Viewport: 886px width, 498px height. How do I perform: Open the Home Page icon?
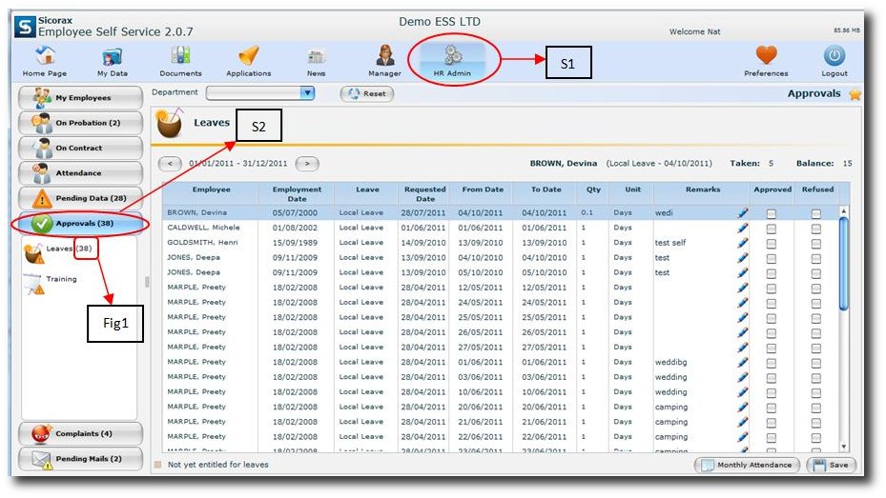(44, 56)
